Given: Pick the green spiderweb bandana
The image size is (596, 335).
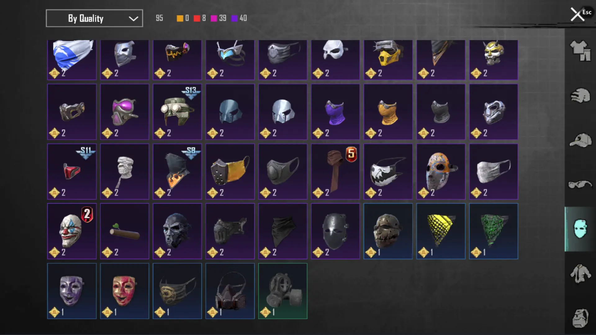Looking at the screenshot, I should [494, 231].
